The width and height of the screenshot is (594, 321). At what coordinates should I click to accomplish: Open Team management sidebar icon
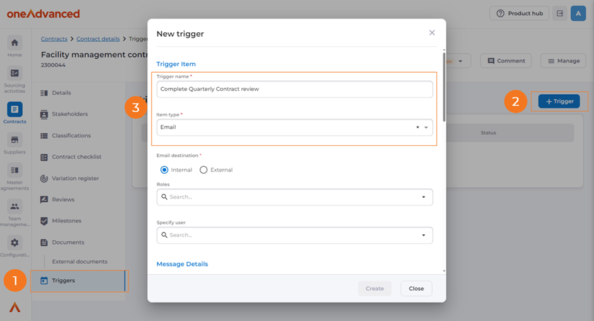coord(15,207)
